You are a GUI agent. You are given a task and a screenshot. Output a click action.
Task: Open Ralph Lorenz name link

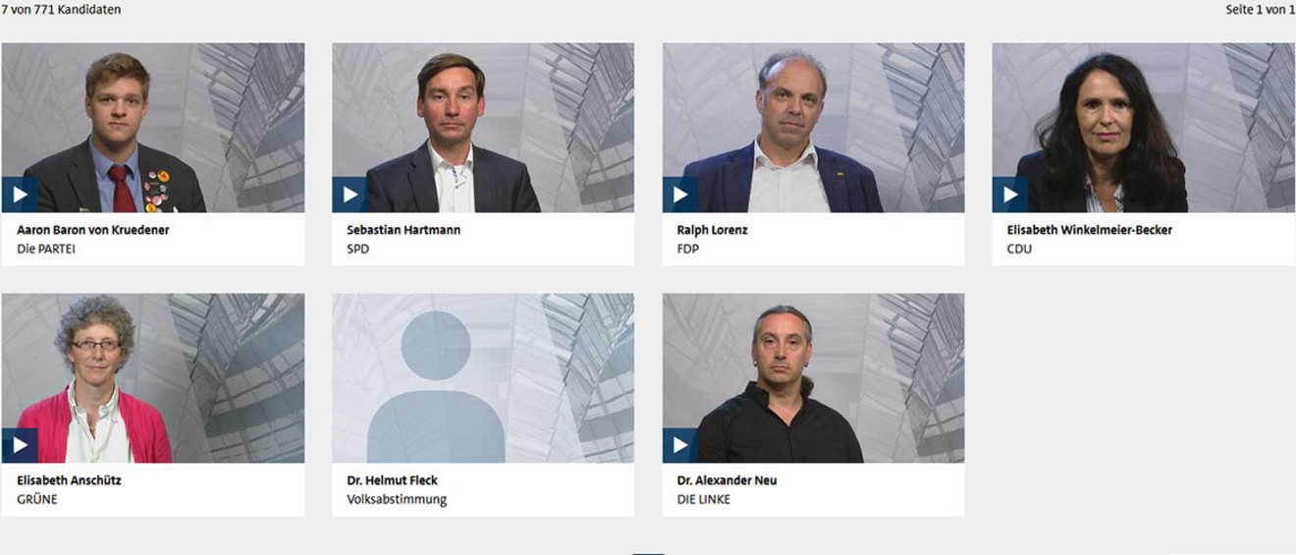713,230
